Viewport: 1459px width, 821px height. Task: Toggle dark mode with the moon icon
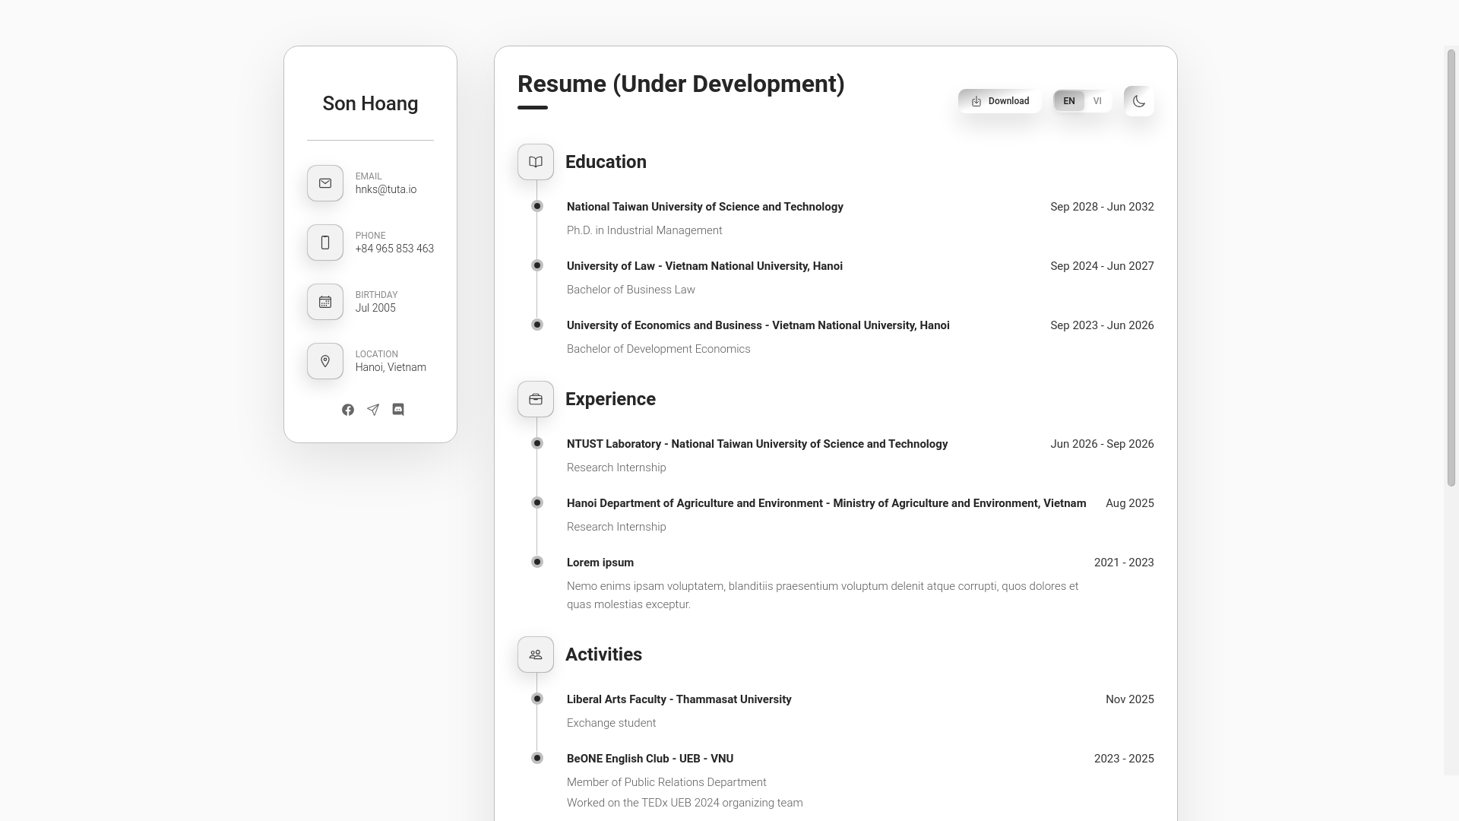point(1139,101)
